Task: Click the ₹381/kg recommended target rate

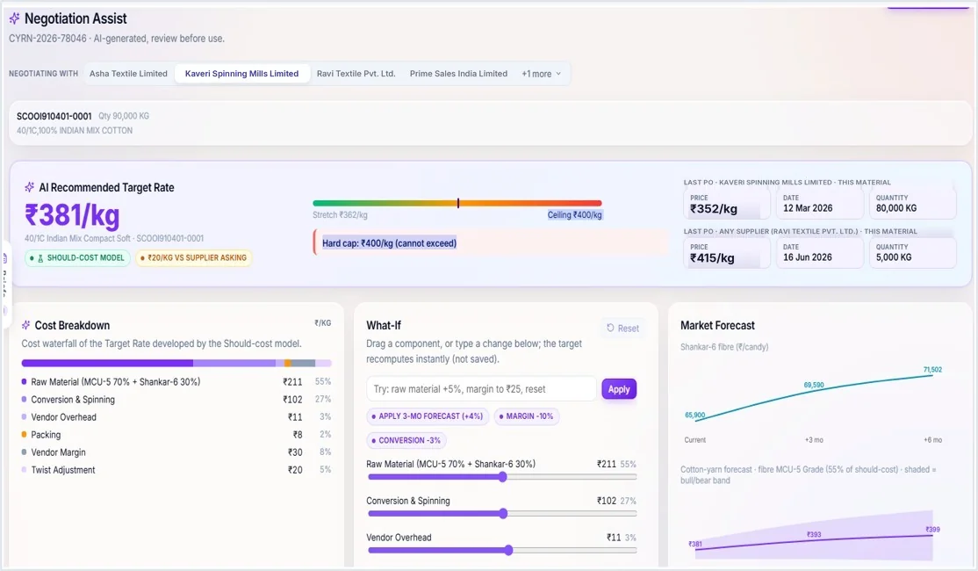Action: (72, 215)
